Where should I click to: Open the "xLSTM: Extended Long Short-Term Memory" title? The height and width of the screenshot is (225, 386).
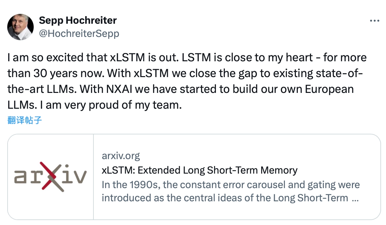[x=200, y=170]
